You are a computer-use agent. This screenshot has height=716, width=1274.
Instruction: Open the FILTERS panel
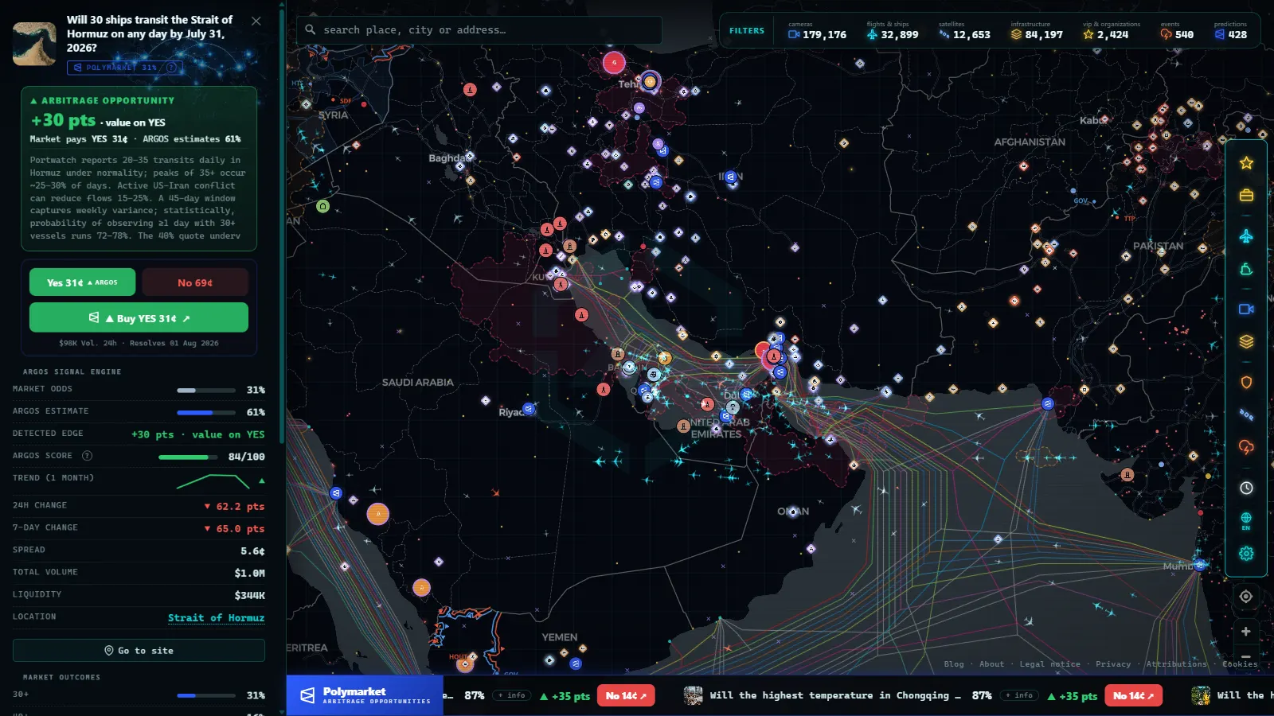pyautogui.click(x=746, y=31)
